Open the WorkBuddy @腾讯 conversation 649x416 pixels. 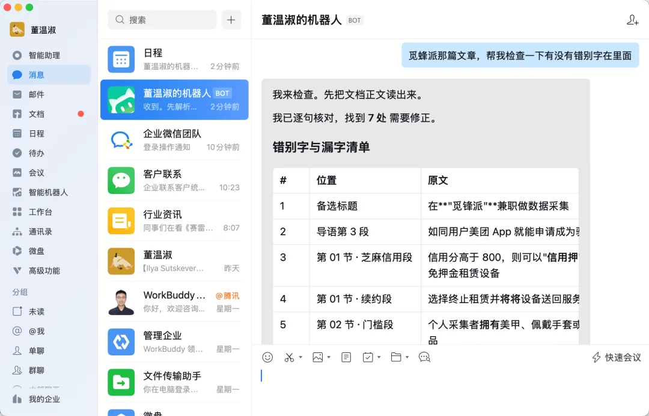(174, 302)
